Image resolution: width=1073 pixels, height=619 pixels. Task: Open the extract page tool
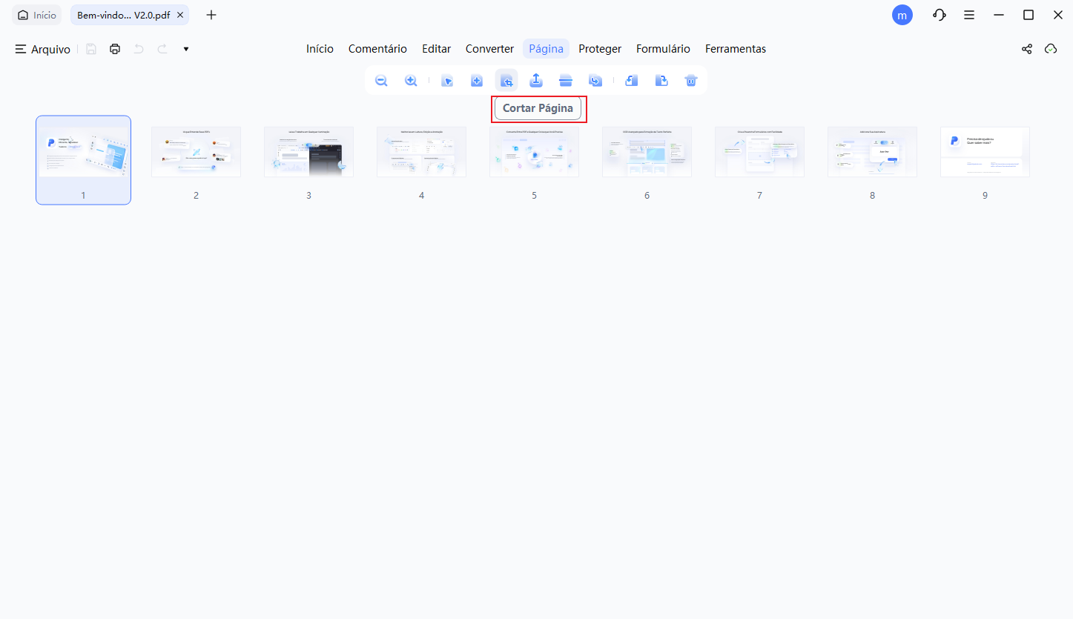coord(536,80)
